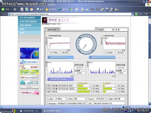Click the 5.27 Mbps download value

[x=53, y=53]
